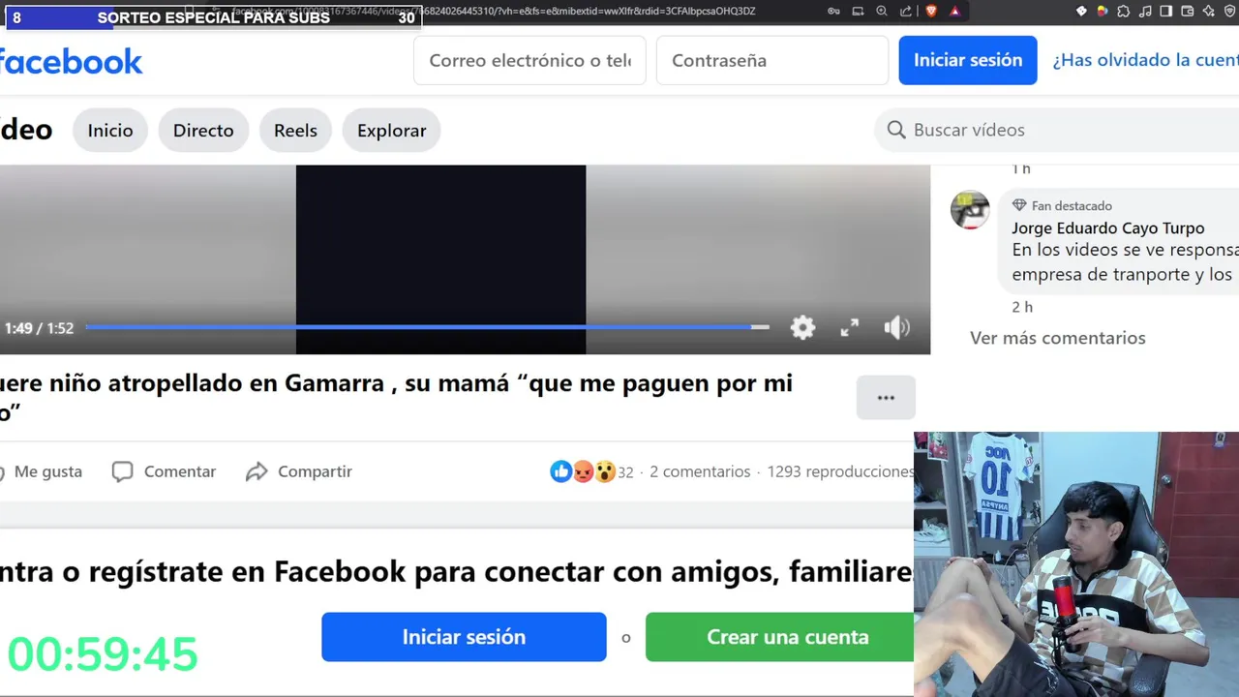Expand Ver más comentarios
Image resolution: width=1239 pixels, height=697 pixels.
[x=1058, y=338]
